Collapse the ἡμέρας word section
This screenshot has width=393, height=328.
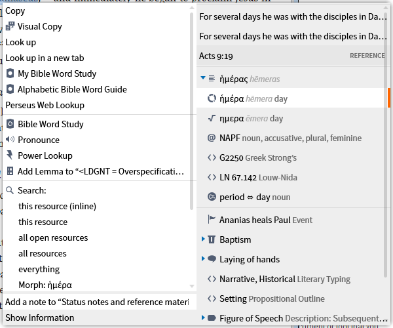203,79
